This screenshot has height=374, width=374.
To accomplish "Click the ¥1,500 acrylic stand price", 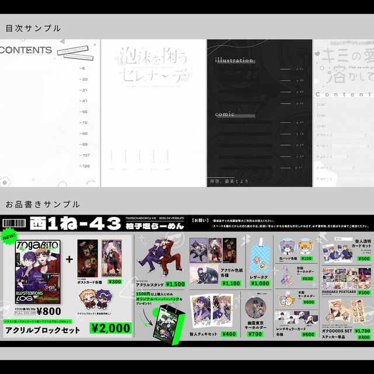I will click(x=175, y=285).
